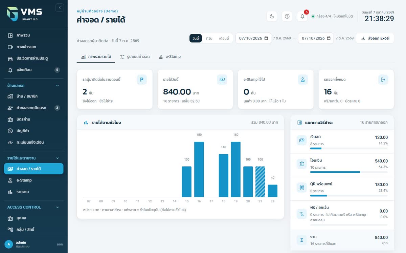Click the VMS Smart 2.0 logo

pyautogui.click(x=24, y=13)
